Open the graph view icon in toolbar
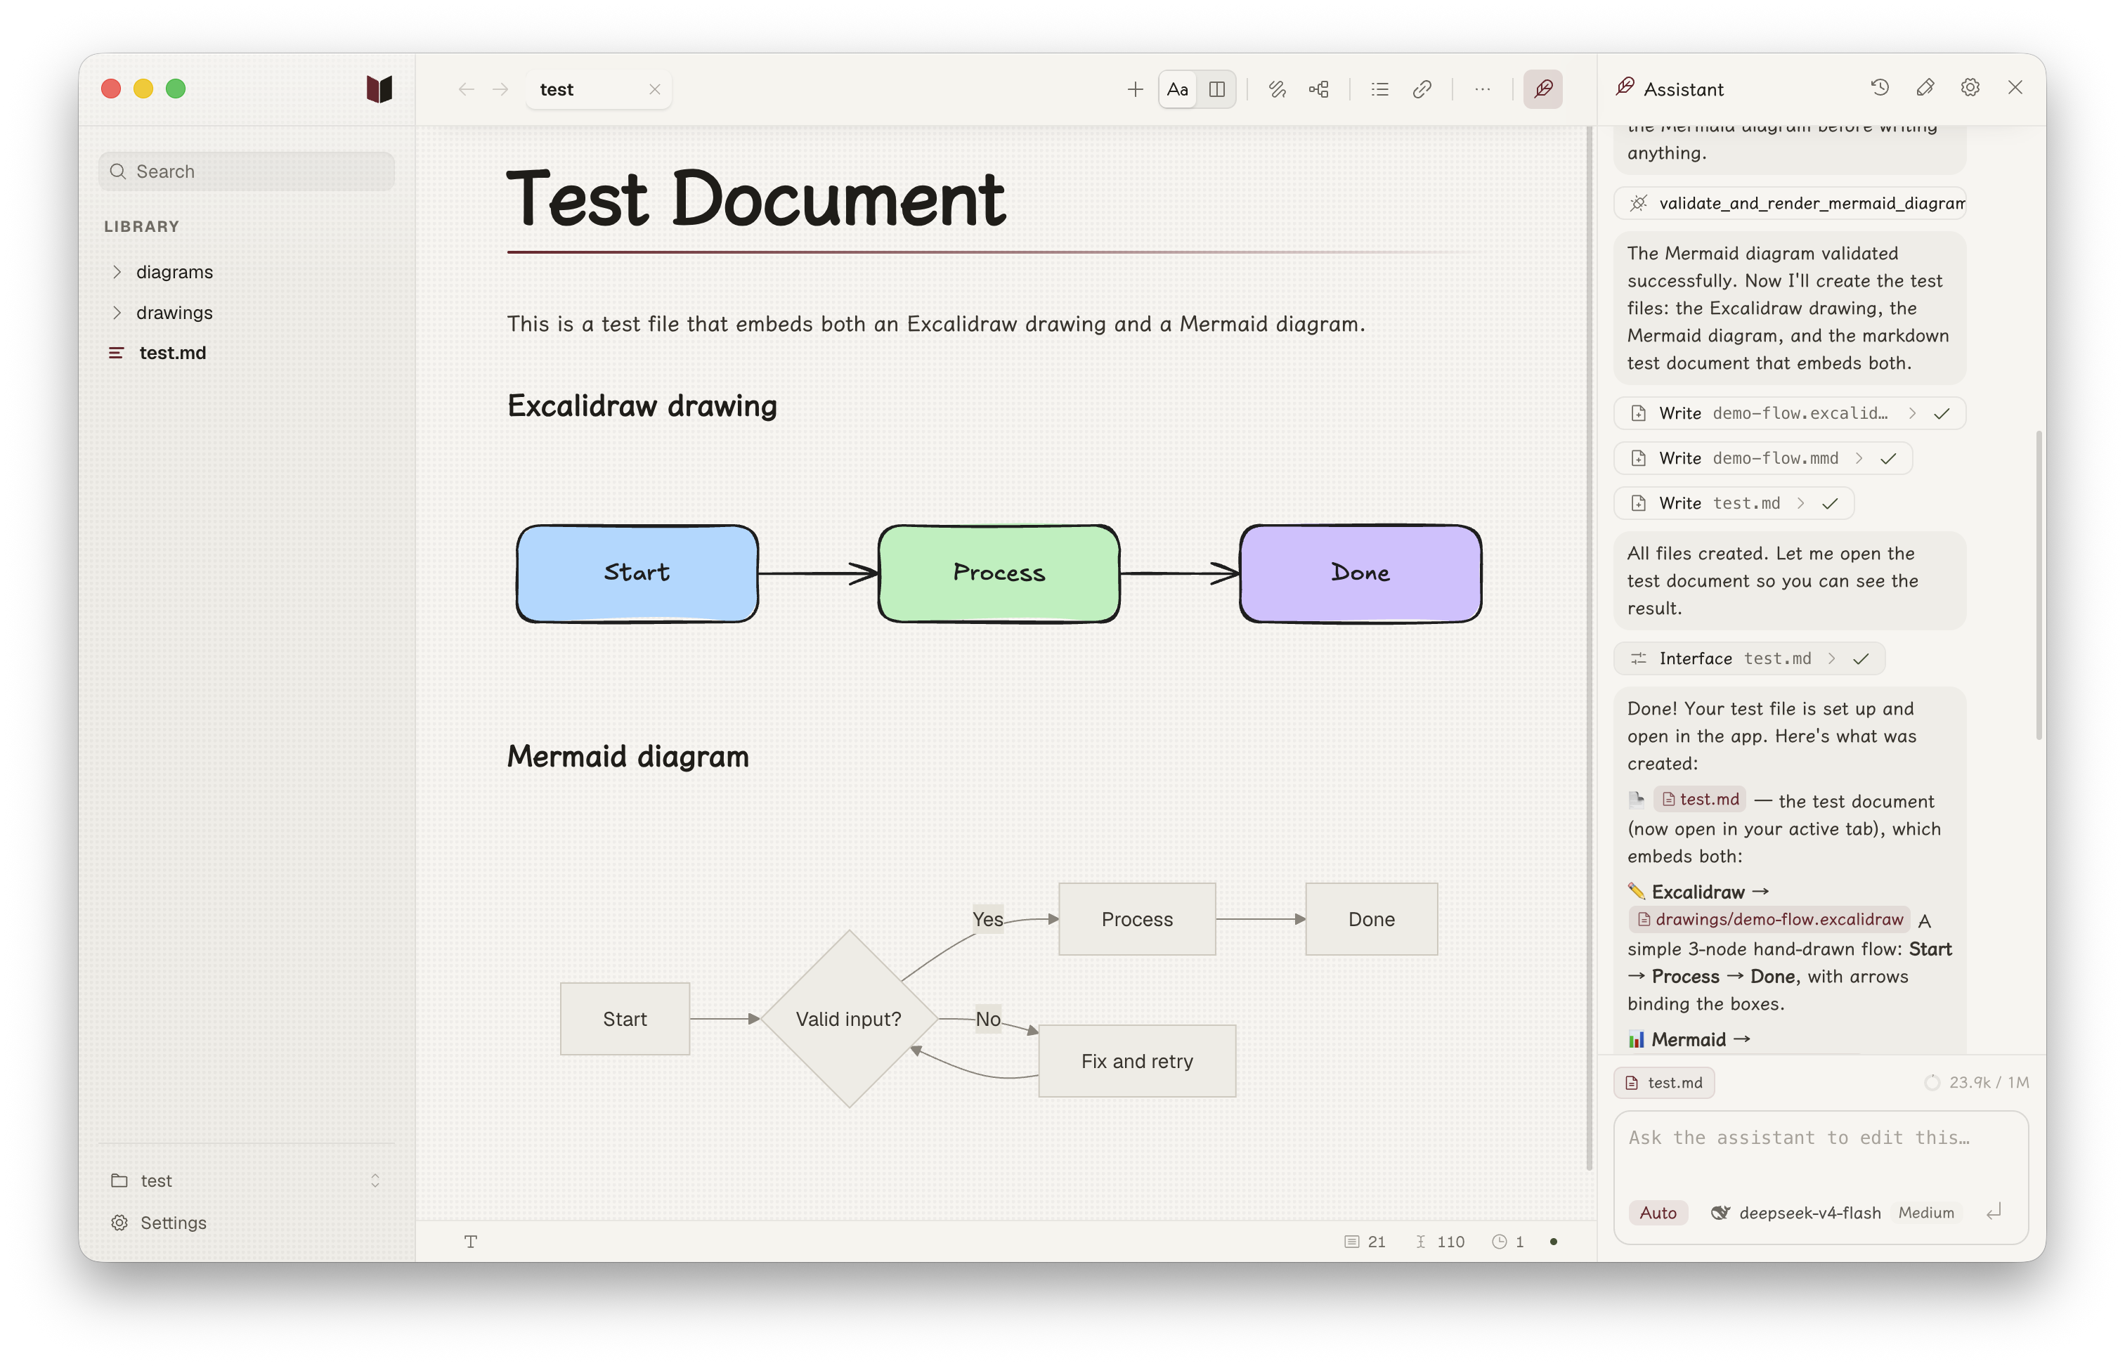 pos(1319,89)
